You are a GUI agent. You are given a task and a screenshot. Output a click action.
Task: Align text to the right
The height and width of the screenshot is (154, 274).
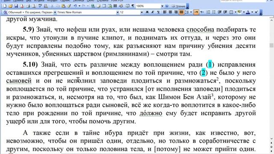click(176, 12)
